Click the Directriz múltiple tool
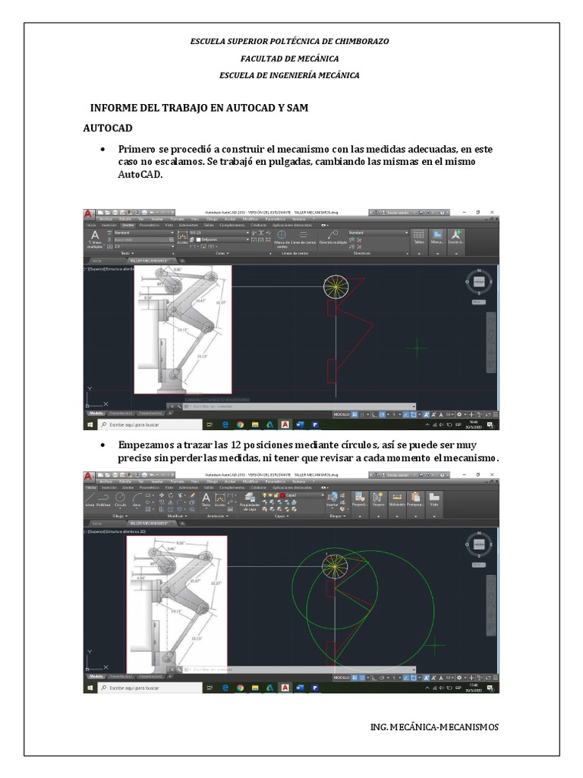This screenshot has width=583, height=778. pos(332,237)
